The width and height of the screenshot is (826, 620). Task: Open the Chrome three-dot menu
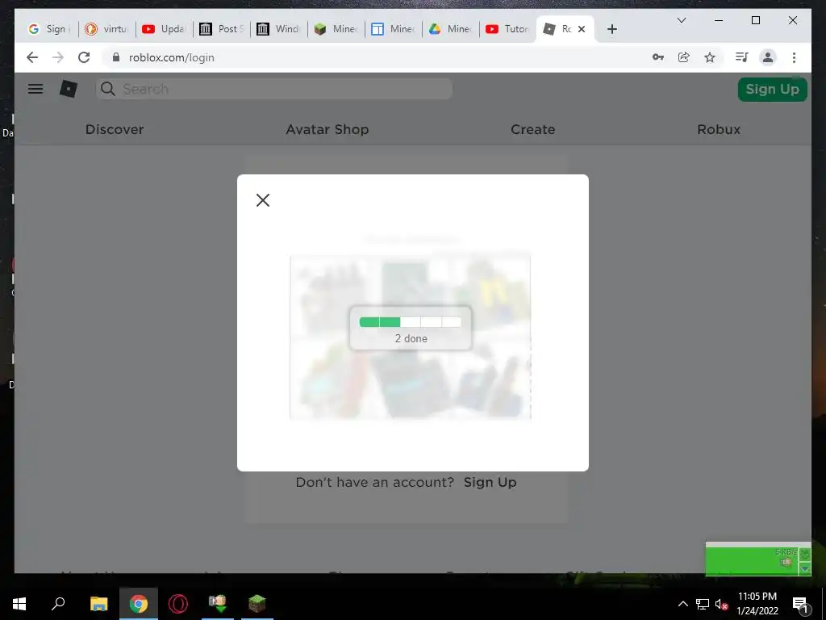tap(794, 57)
